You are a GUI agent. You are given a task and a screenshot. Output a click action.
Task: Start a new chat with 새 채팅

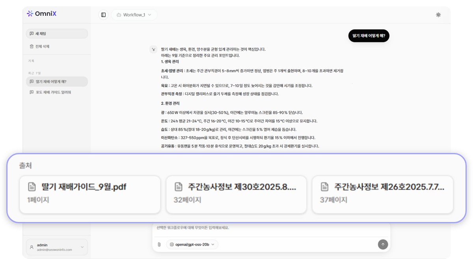coord(57,34)
